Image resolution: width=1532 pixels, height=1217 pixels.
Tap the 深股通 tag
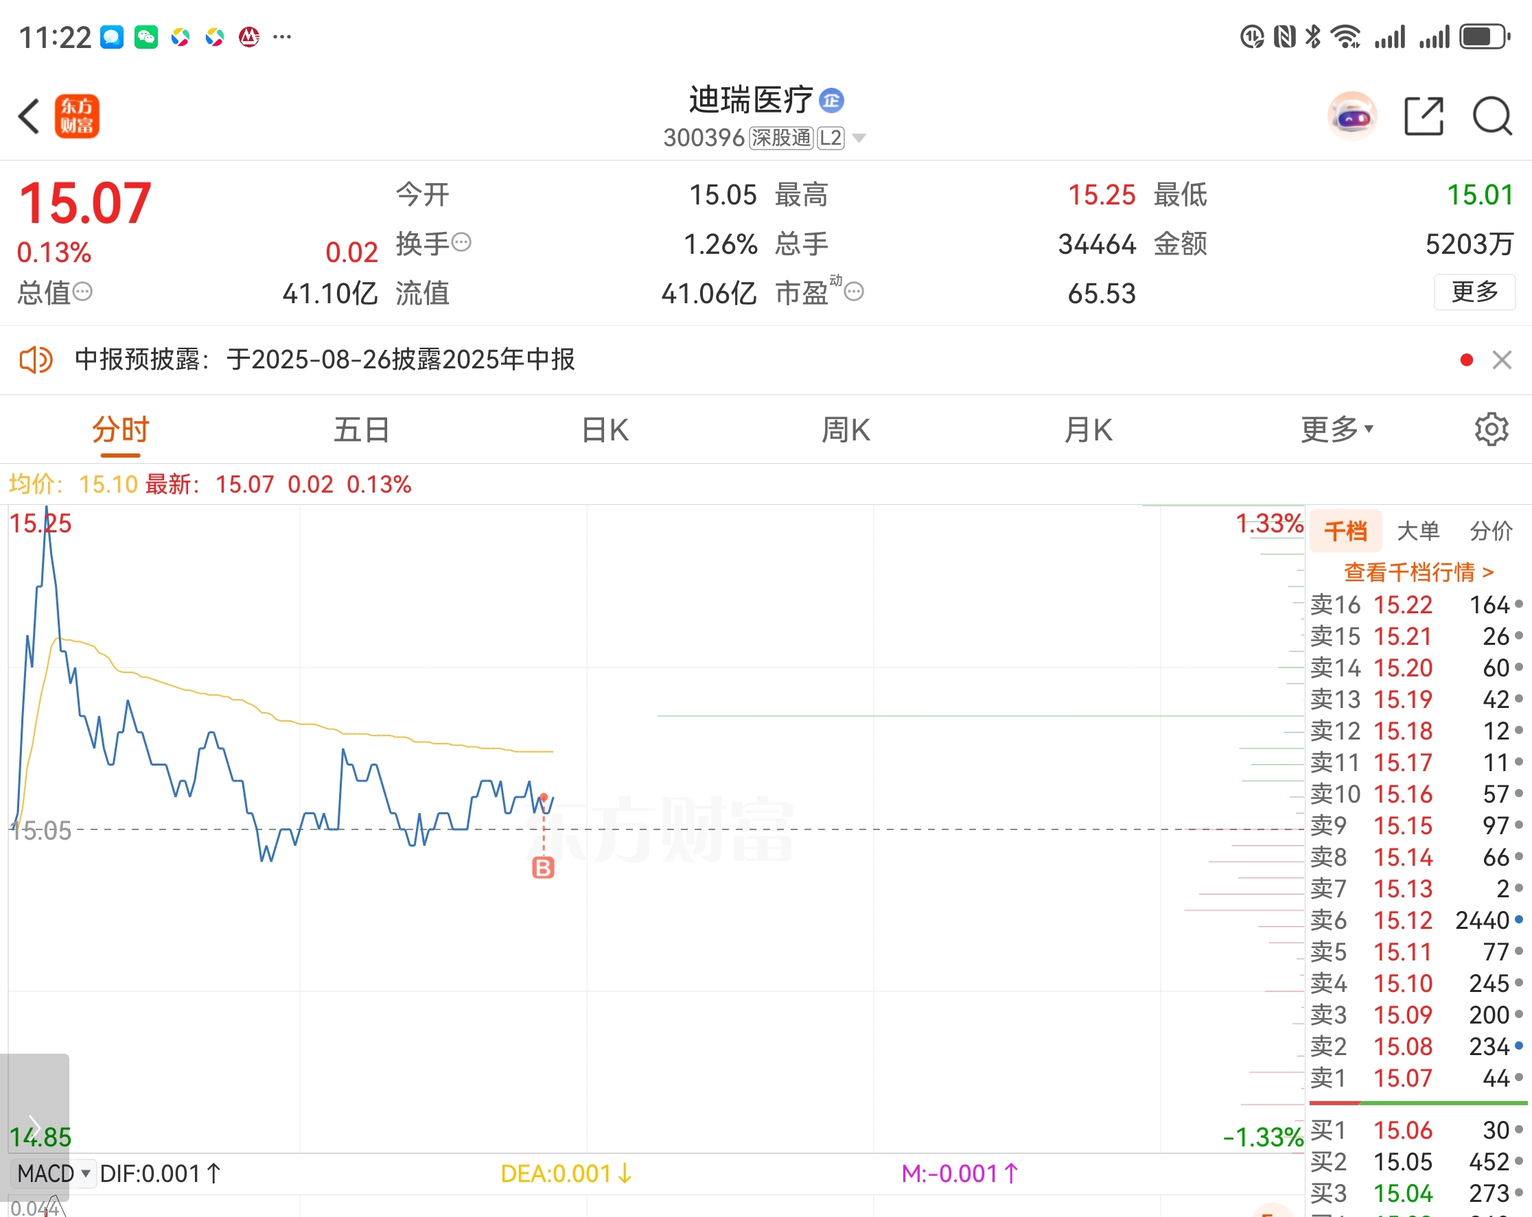(781, 138)
